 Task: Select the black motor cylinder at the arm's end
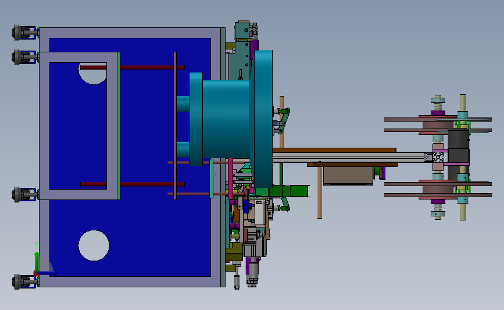pos(458,155)
